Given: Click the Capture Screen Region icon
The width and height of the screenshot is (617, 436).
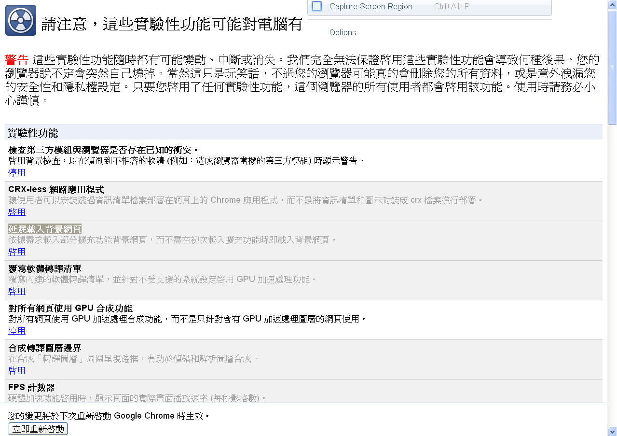Looking at the screenshot, I should coord(317,6).
